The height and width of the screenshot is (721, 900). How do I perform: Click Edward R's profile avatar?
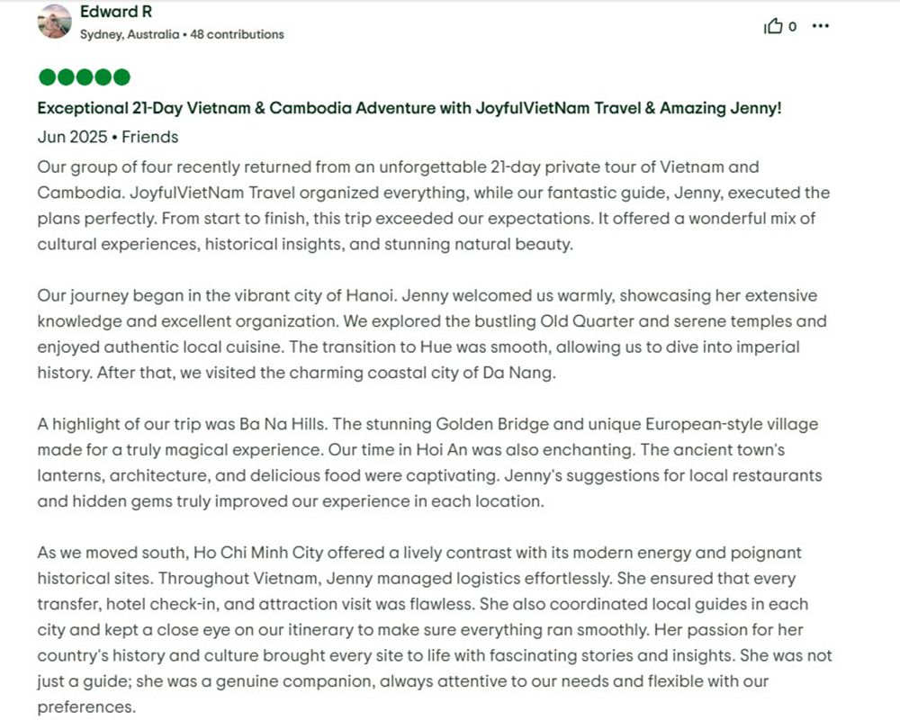(54, 22)
